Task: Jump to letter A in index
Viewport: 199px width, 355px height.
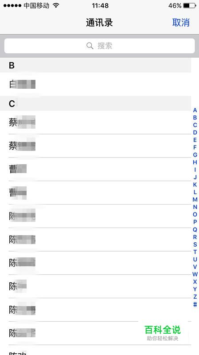Action: (x=195, y=110)
